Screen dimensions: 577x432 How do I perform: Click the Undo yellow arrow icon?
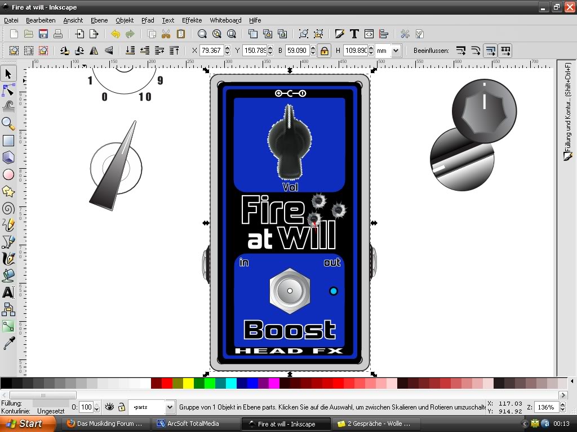click(x=116, y=34)
